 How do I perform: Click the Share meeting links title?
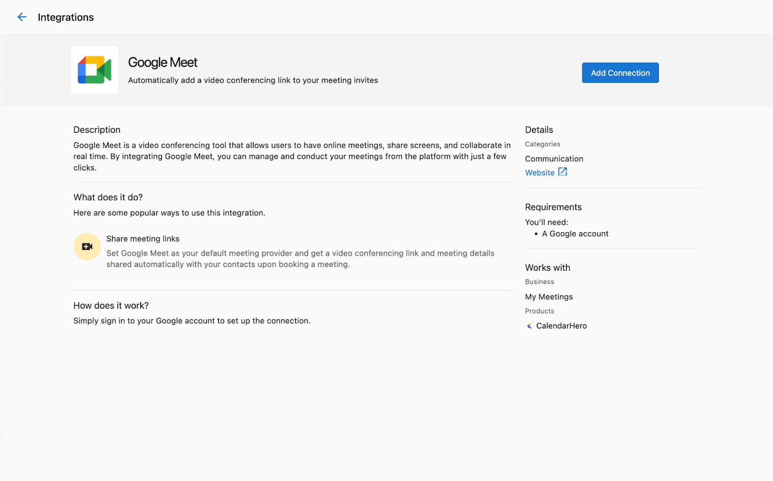(x=143, y=239)
